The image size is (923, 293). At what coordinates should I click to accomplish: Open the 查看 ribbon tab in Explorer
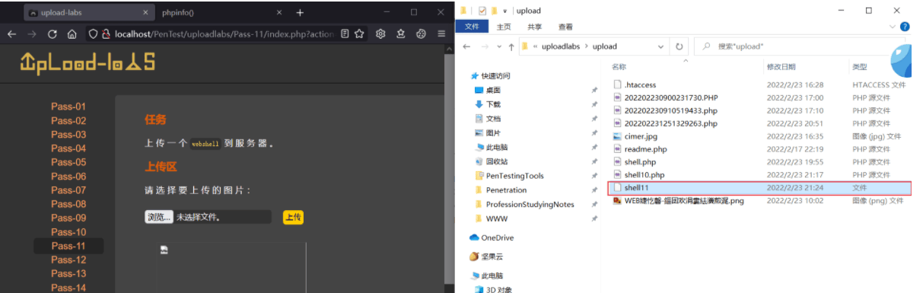(x=565, y=27)
